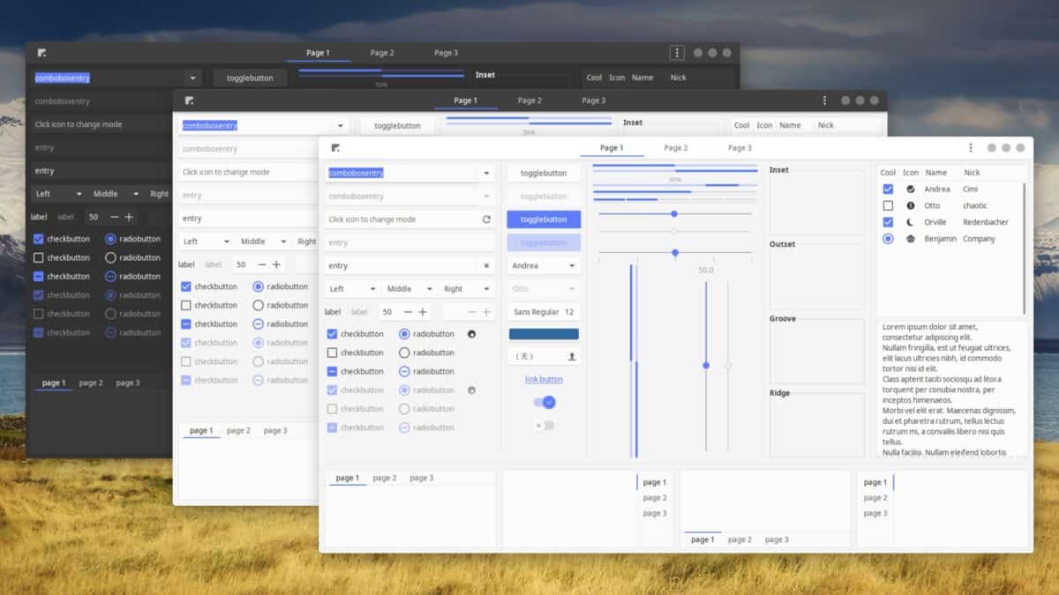Image resolution: width=1059 pixels, height=595 pixels.
Task: Open the Middle alignment dropdown
Action: tap(409, 287)
